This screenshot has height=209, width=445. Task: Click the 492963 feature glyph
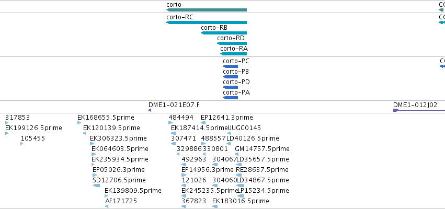coord(184,165)
